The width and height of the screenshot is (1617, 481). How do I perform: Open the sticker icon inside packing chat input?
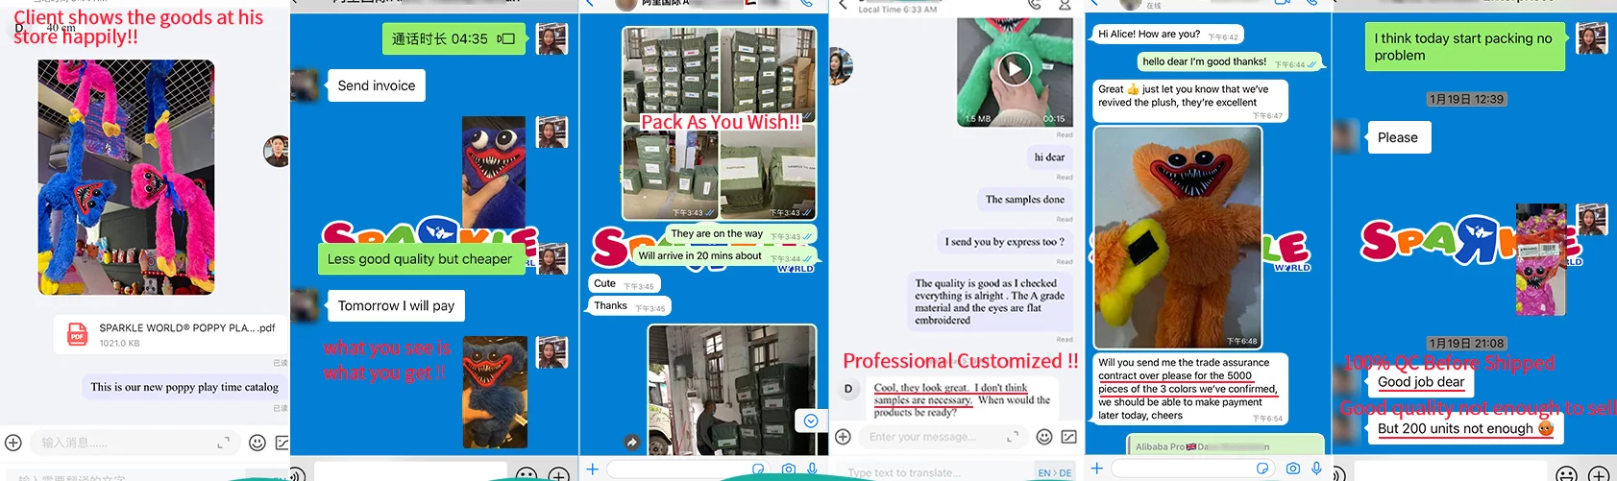point(758,469)
